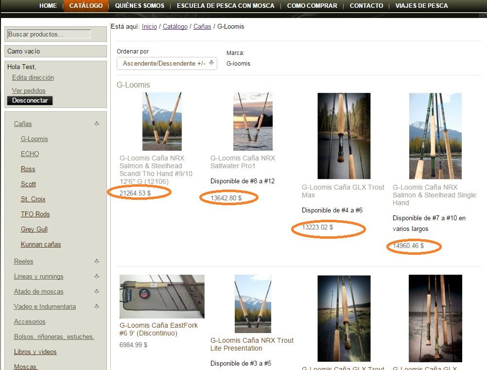
Task: Open Moscas category
Action: [x=26, y=367]
